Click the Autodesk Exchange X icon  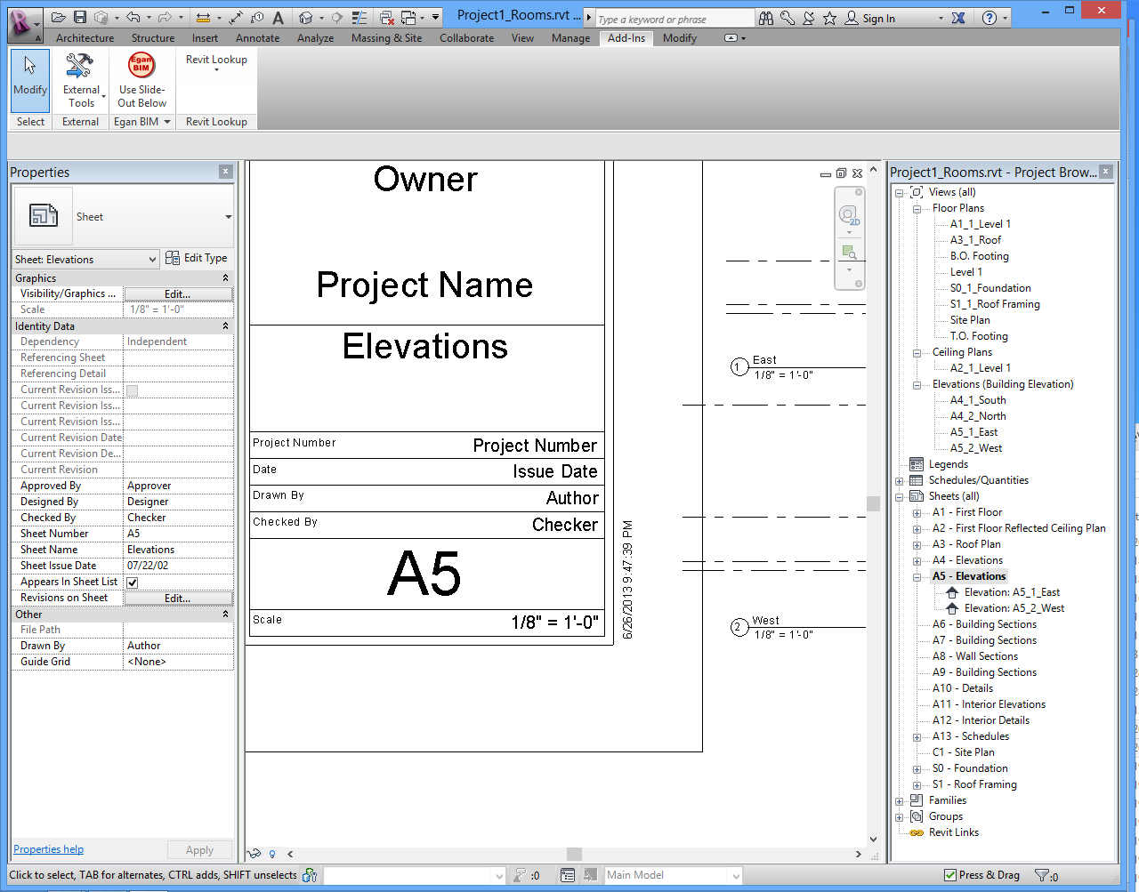[958, 18]
